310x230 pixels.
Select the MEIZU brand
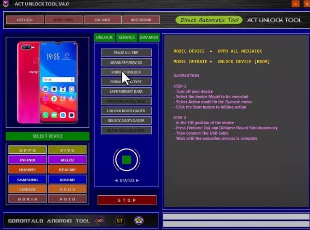pos(67,160)
